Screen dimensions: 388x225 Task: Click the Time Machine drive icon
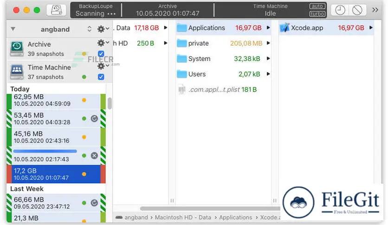coord(17,72)
